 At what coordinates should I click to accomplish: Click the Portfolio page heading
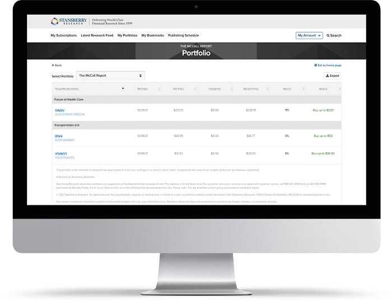click(196, 53)
